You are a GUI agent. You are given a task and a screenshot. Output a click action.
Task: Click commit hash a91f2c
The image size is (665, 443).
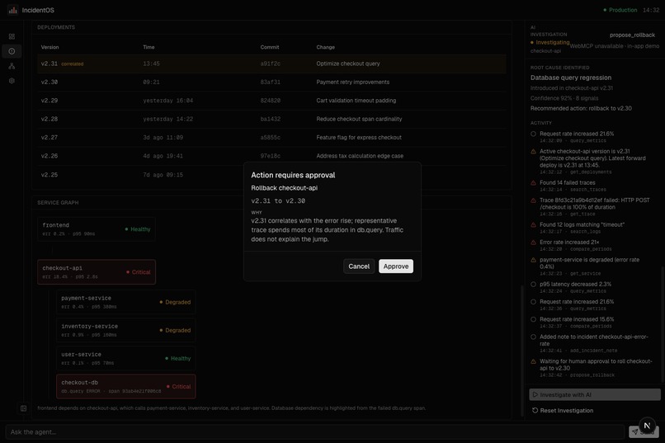(270, 64)
